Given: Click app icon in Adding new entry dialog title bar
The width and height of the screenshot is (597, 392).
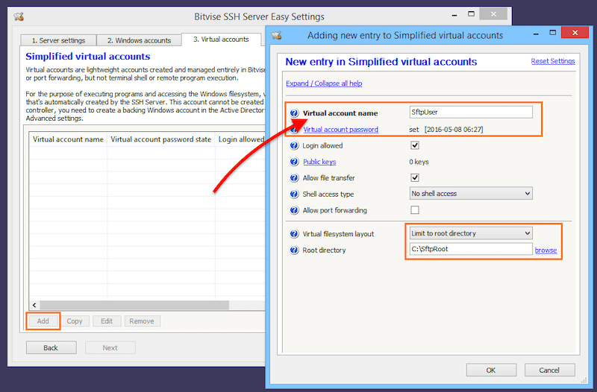Looking at the screenshot, I should pos(276,35).
